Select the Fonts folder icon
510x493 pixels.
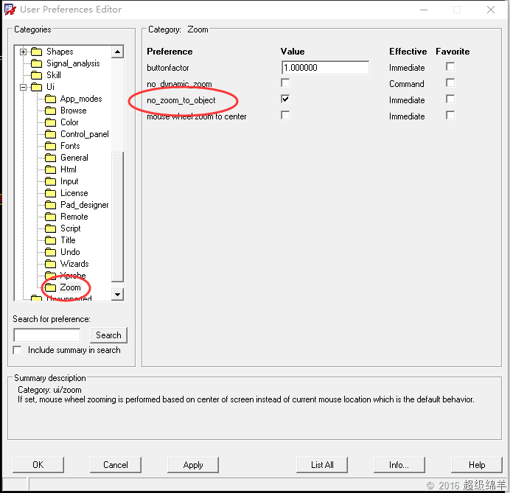51,146
